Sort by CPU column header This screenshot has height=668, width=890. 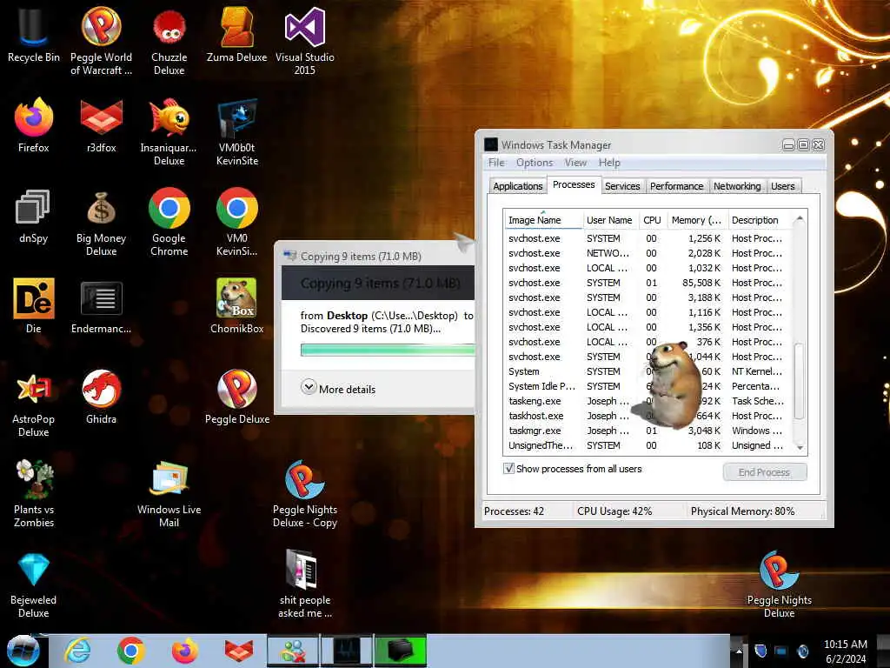(x=652, y=220)
